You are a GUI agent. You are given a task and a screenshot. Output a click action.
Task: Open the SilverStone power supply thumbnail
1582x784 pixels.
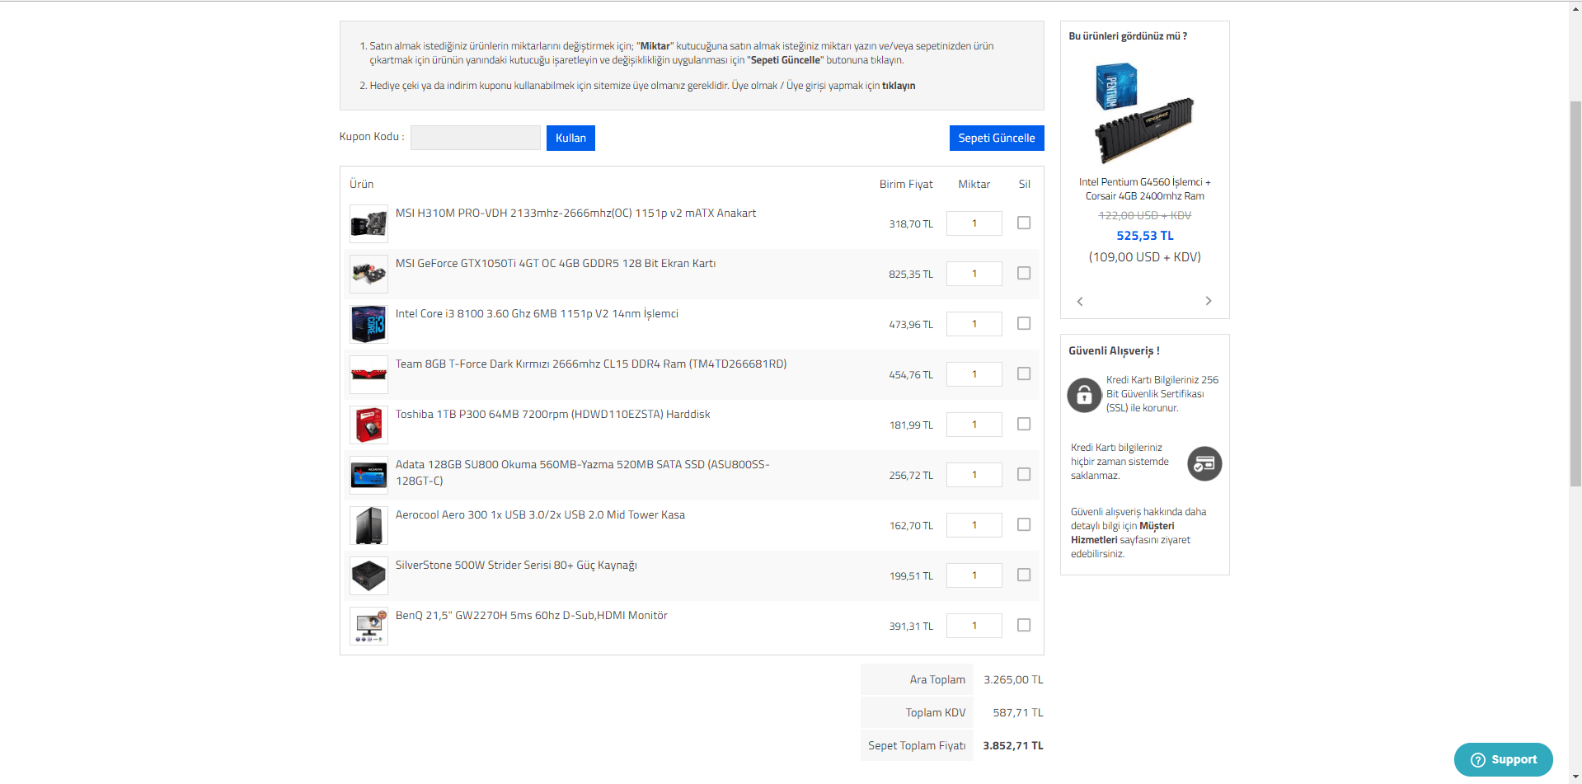[x=369, y=575]
